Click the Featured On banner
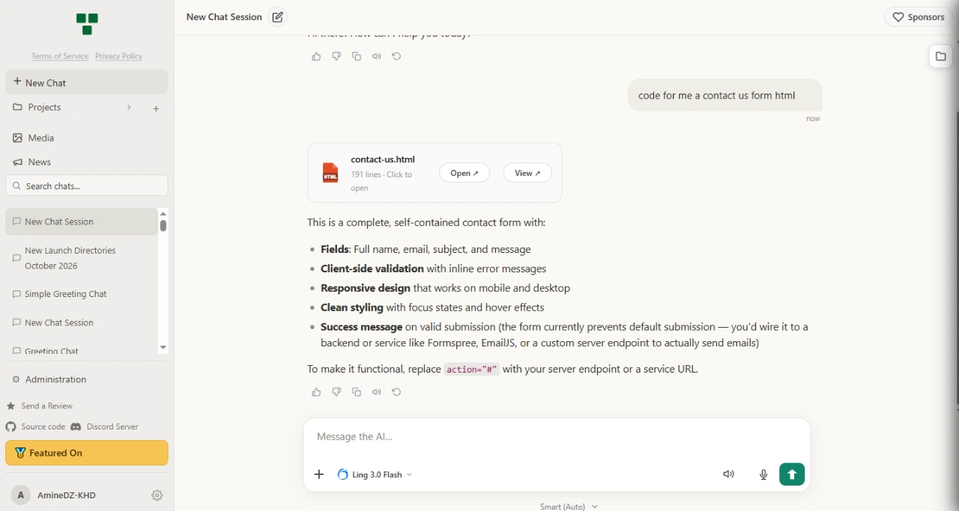 [87, 453]
